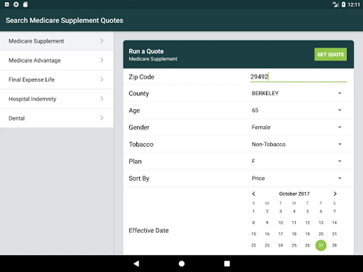This screenshot has width=363, height=272.
Task: Select October 15 in the calendar
Action: (254, 234)
